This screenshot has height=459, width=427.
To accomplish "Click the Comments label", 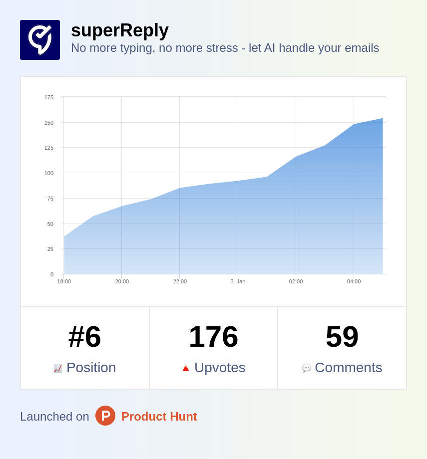I will click(x=348, y=368).
